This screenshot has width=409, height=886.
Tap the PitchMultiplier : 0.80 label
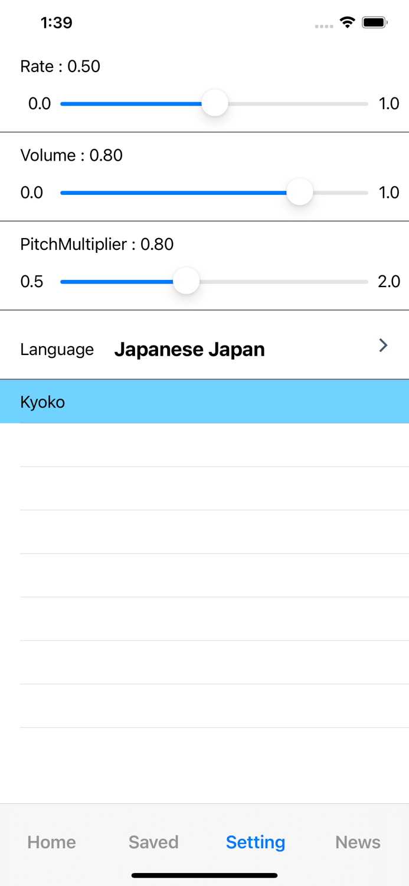97,244
